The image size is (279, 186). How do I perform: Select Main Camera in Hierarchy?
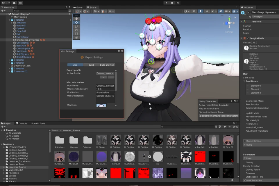21,17
